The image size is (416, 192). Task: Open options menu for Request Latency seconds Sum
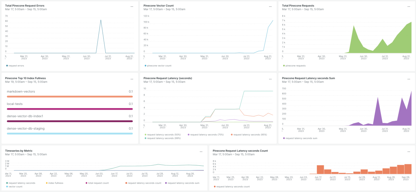click(x=409, y=79)
